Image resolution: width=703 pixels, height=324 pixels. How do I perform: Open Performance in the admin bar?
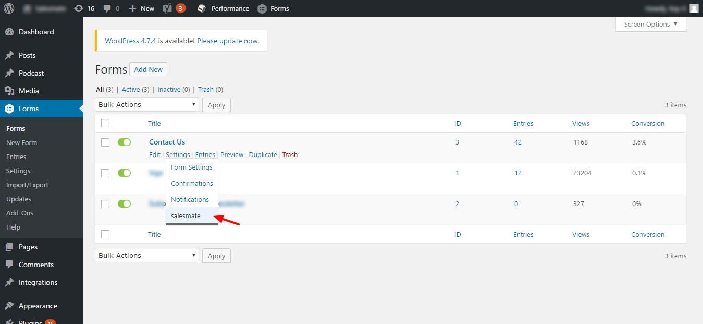point(223,8)
